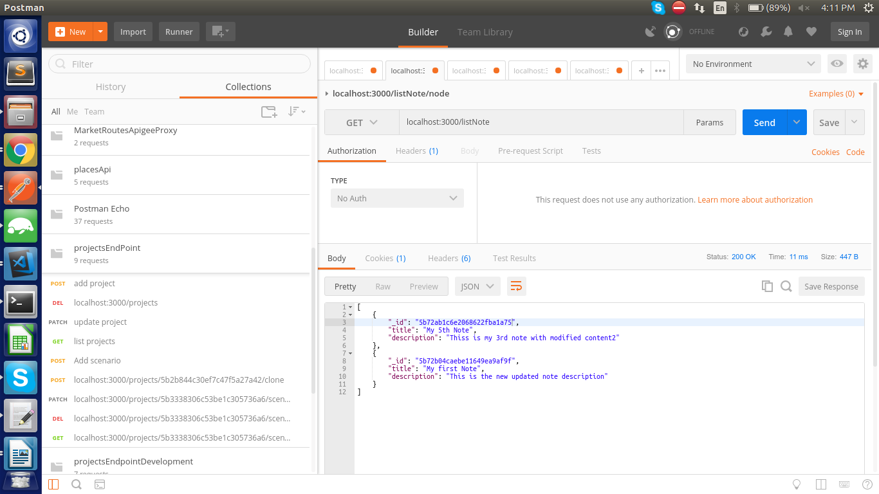Open the Test Results tab
The height and width of the screenshot is (494, 879).
coord(514,258)
